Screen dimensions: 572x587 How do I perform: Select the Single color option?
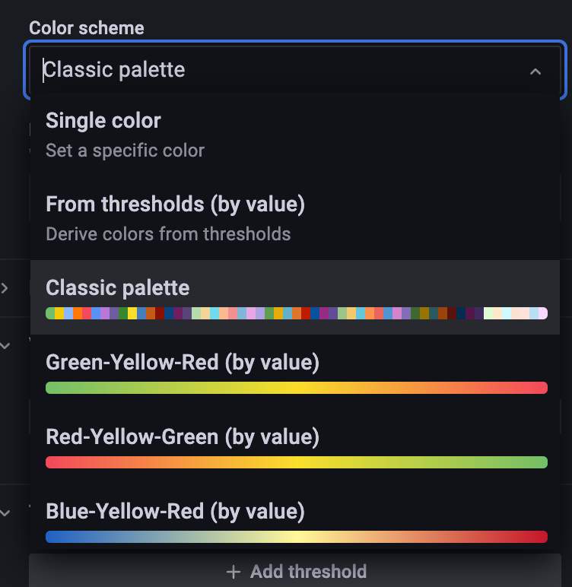click(295, 135)
